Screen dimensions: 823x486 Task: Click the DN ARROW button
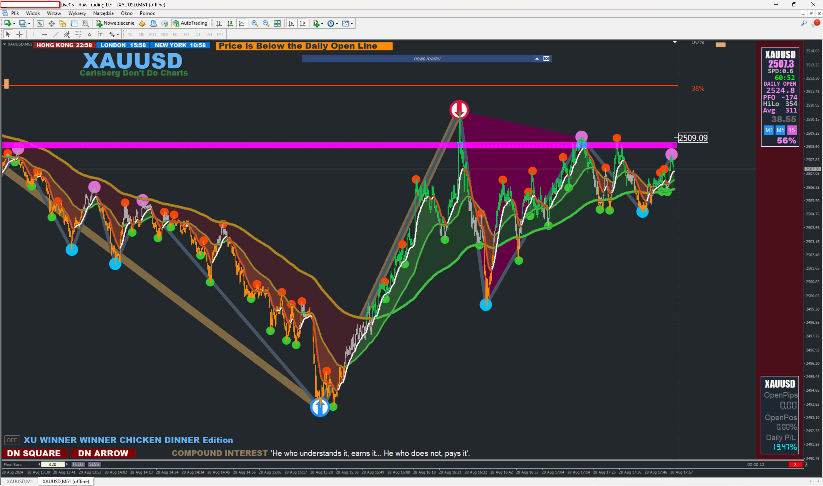click(x=103, y=453)
